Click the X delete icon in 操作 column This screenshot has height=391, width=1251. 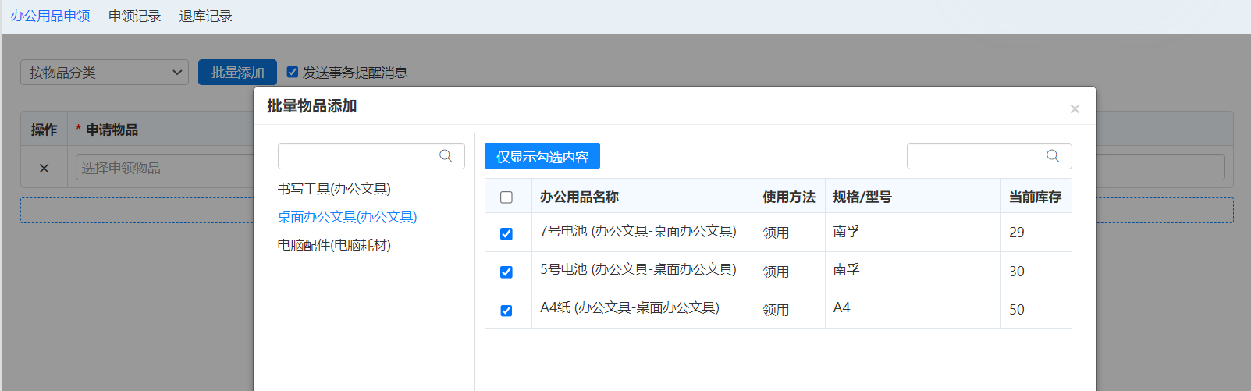(44, 168)
